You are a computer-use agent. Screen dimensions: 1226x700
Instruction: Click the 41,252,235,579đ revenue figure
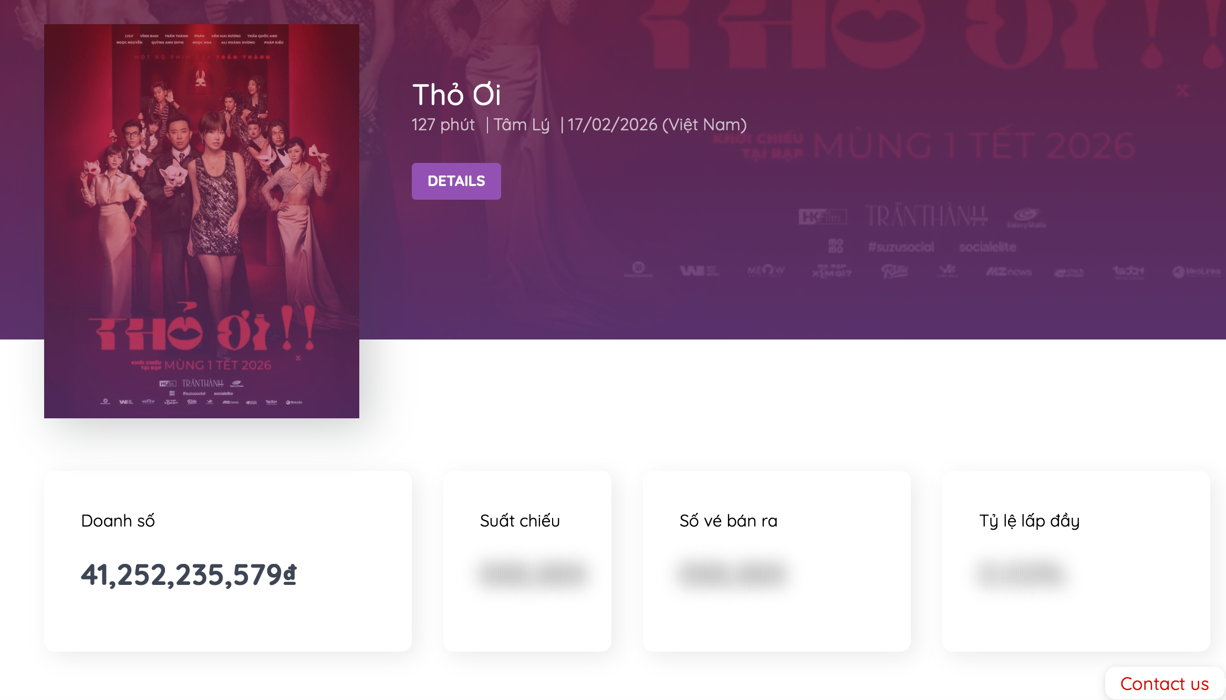(189, 574)
